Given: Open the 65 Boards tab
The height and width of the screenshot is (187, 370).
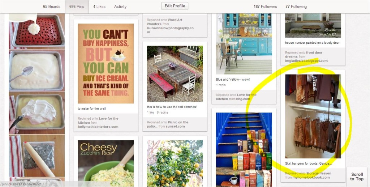Looking at the screenshot, I should pyautogui.click(x=51, y=7).
